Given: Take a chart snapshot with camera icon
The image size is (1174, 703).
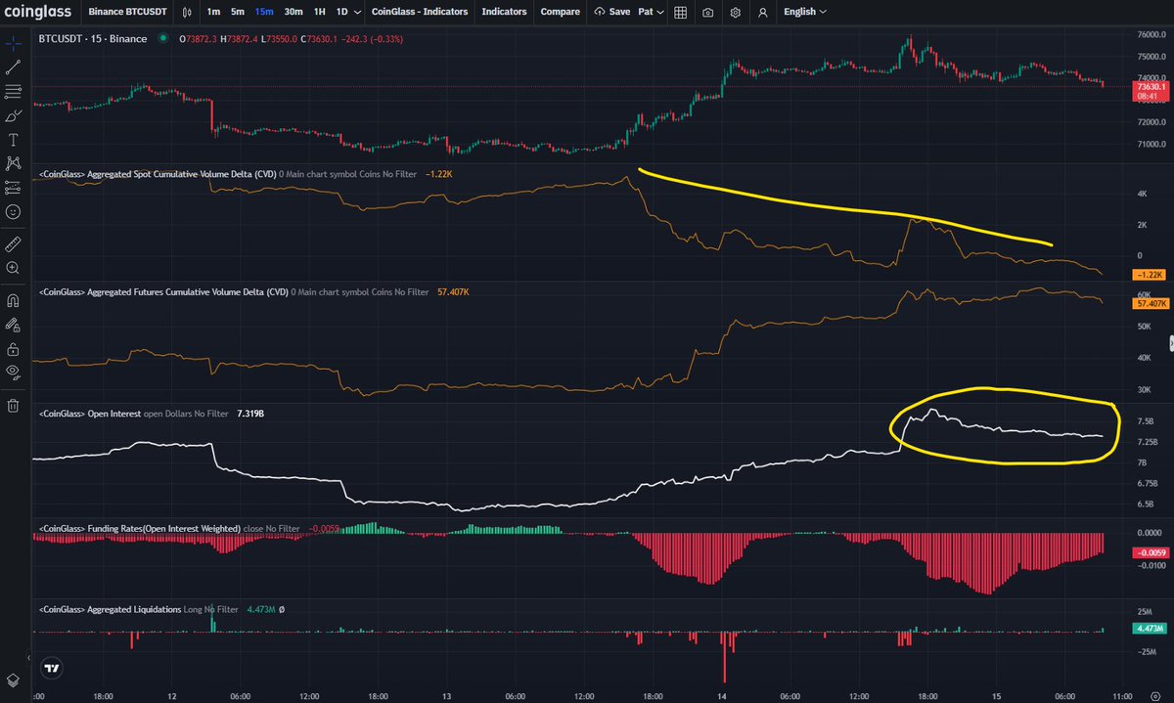Looking at the screenshot, I should tap(707, 12).
